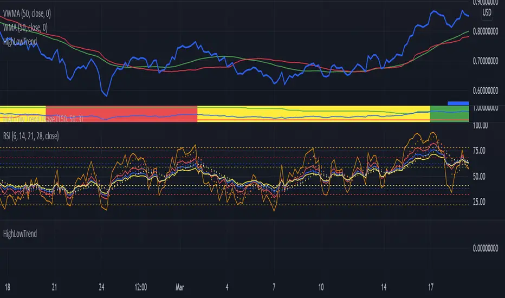Viewport: 505px width, 298px height.
Task: Select the VWMA (50, close, 0) indicator label
Action: (x=27, y=14)
